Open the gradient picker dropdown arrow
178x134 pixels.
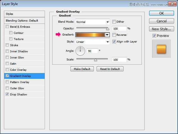coord(107,35)
